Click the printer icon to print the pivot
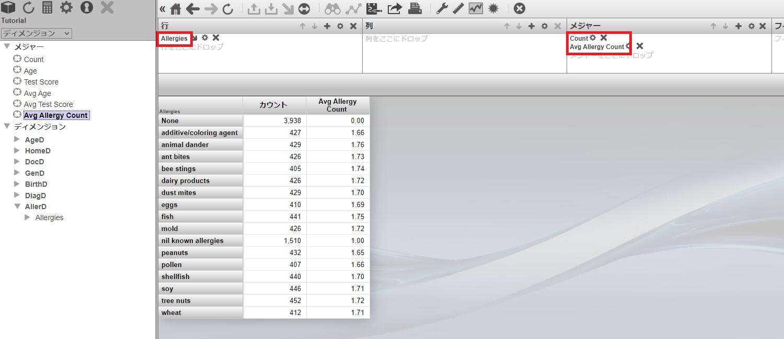The width and height of the screenshot is (784, 339). coord(414,8)
